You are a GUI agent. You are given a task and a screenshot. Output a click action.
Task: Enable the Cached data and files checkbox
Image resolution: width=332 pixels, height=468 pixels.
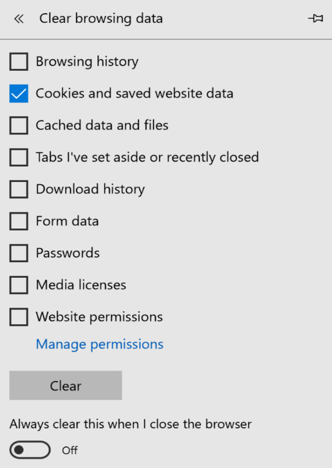19,126
